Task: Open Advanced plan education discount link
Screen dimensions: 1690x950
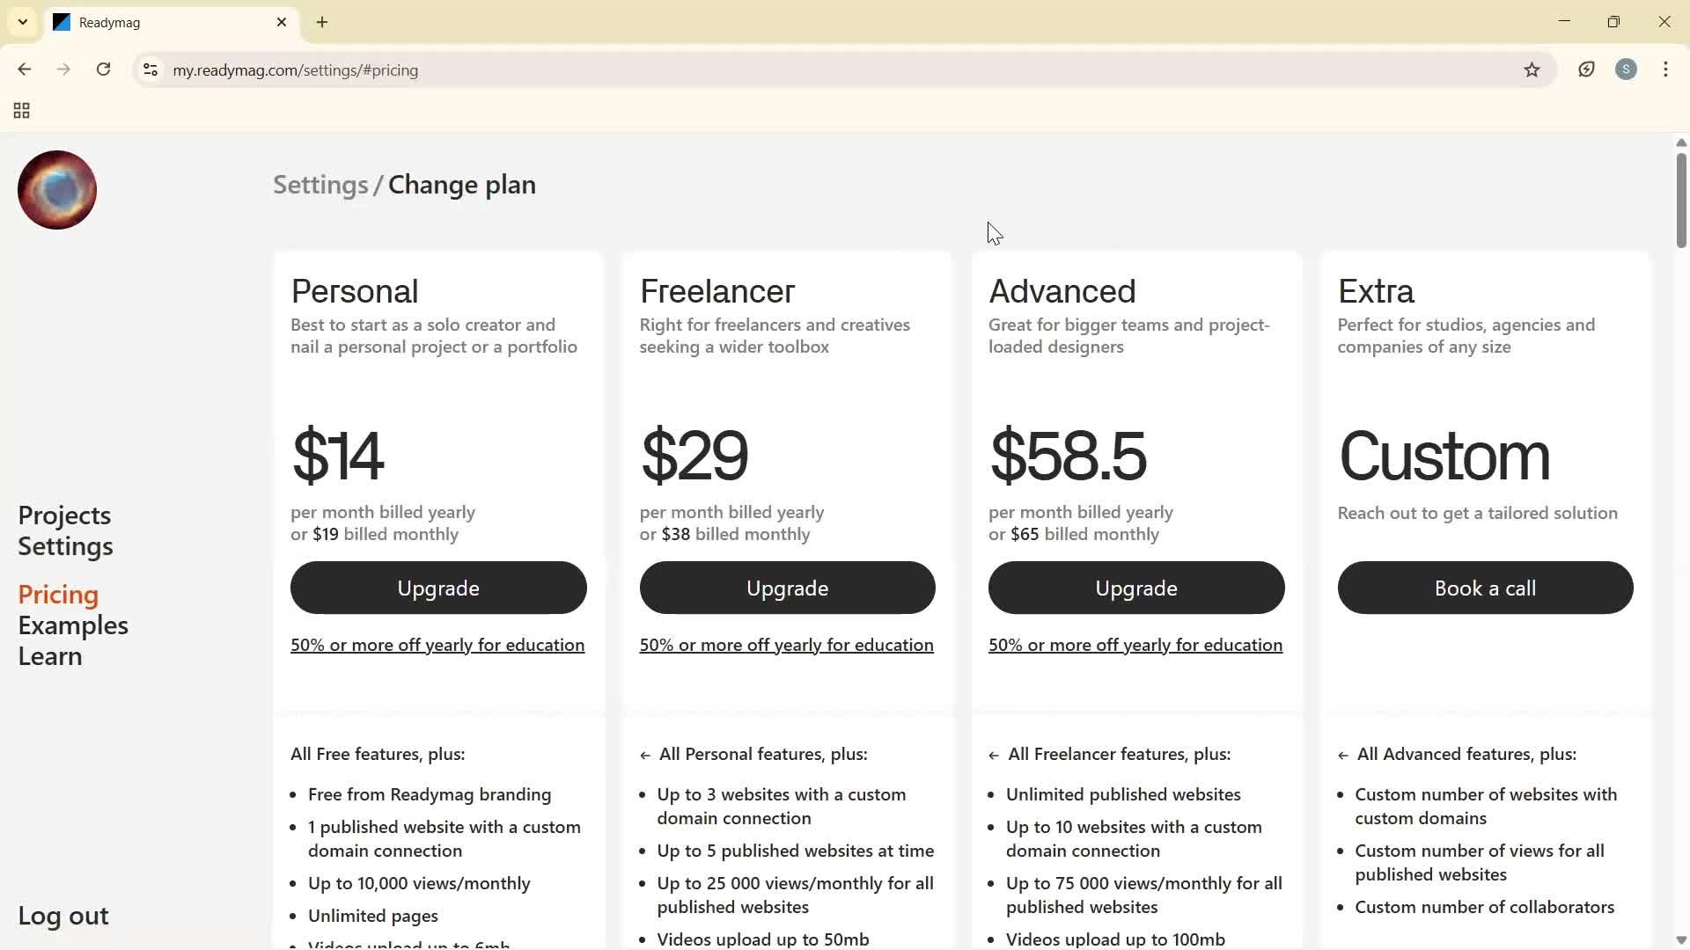Action: point(1135,645)
